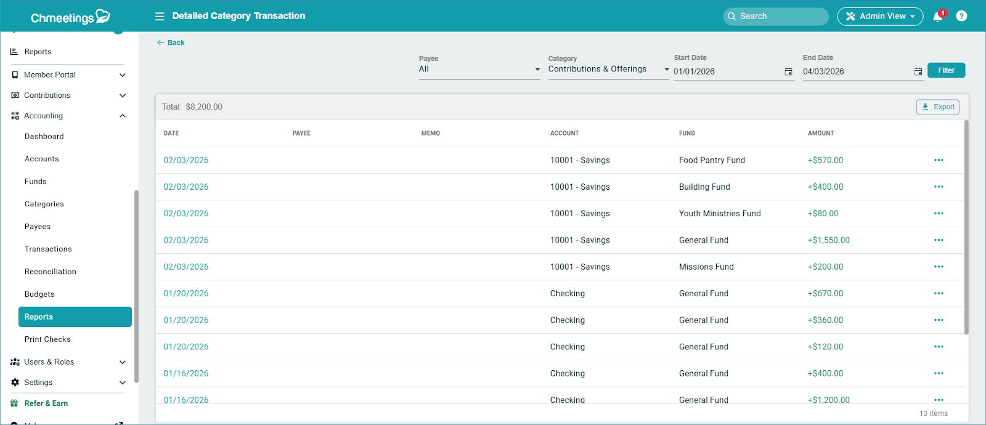
Task: Go to Transactions in sidebar
Action: coord(48,249)
